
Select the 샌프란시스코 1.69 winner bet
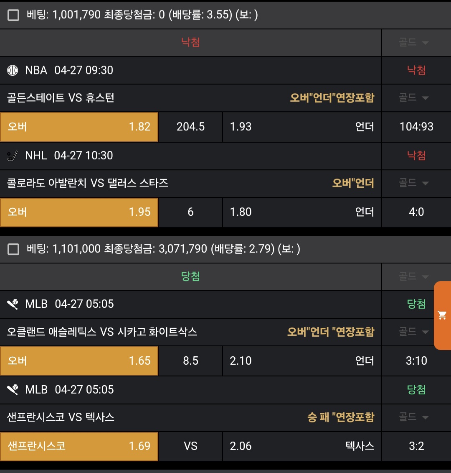click(79, 446)
